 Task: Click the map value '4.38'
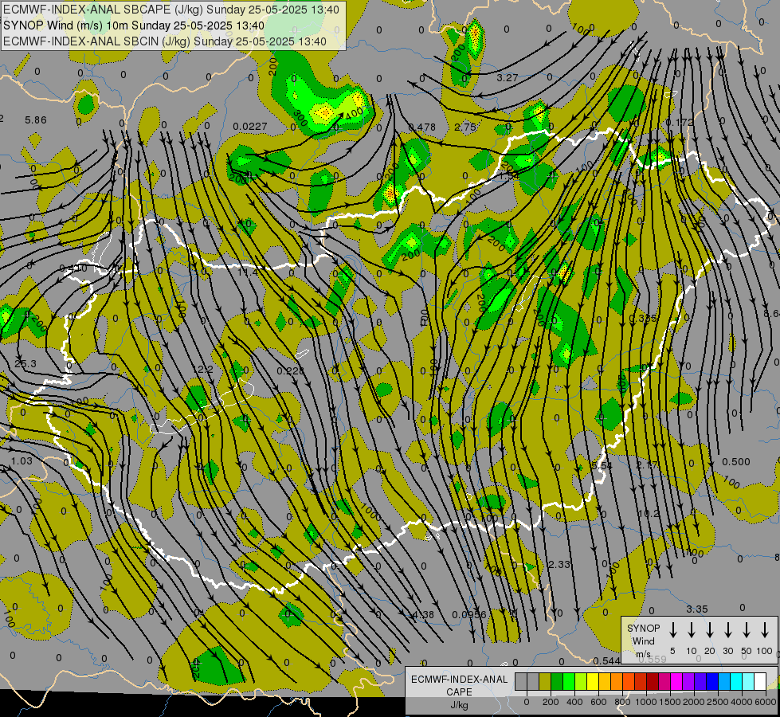(x=423, y=614)
